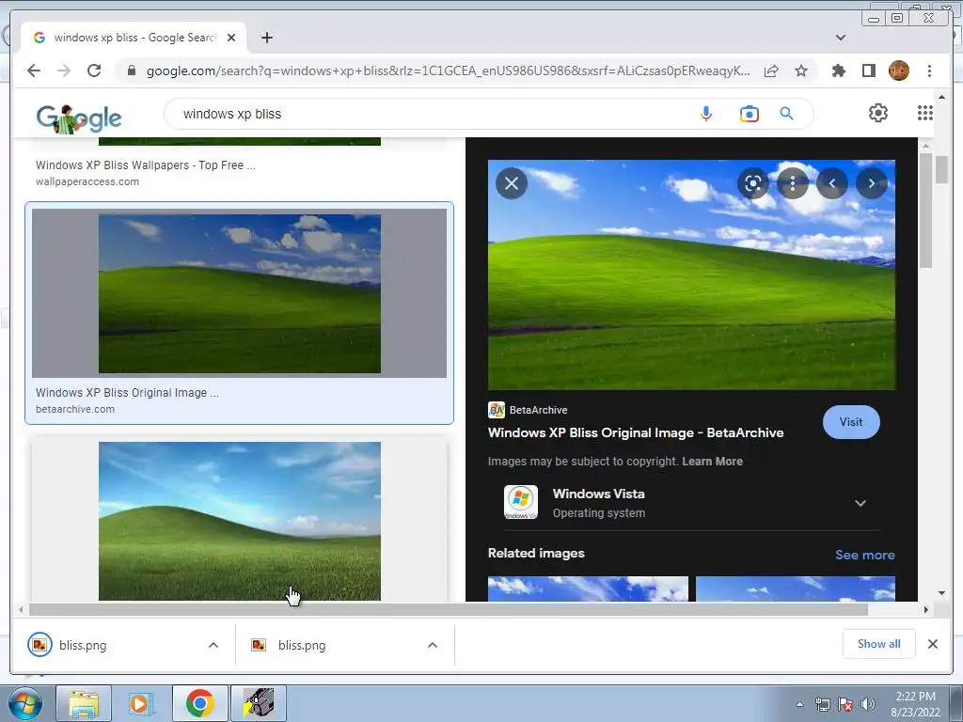Click the Visit button
The image size is (963, 722).
pos(850,422)
